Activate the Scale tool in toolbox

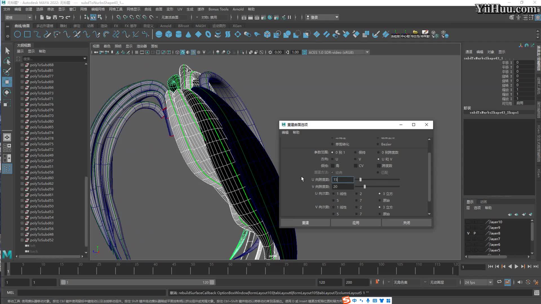coord(7,103)
